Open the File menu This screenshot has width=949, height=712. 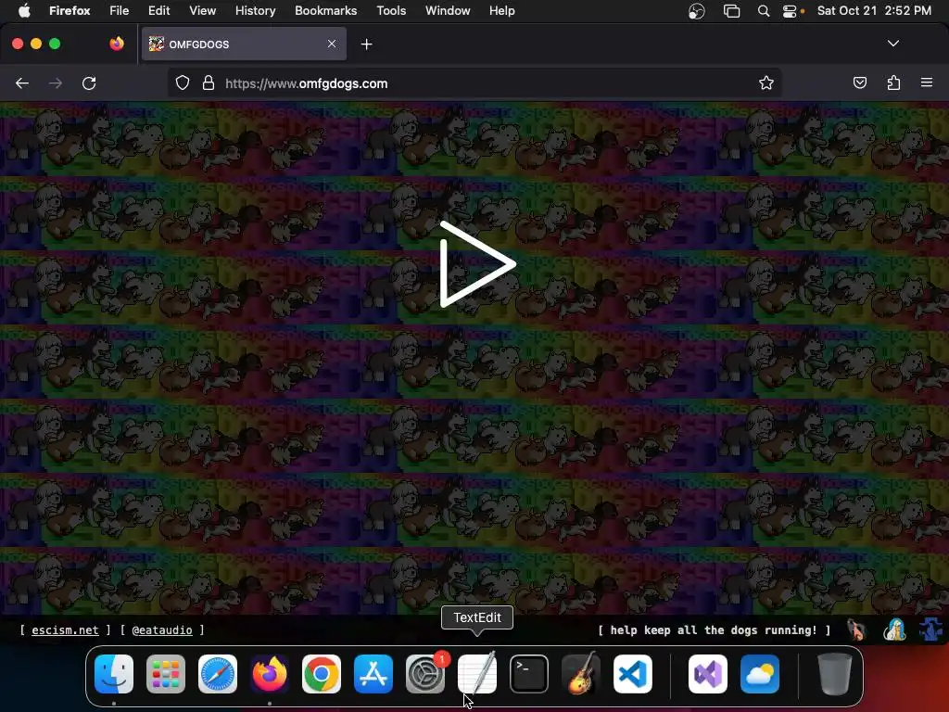120,10
